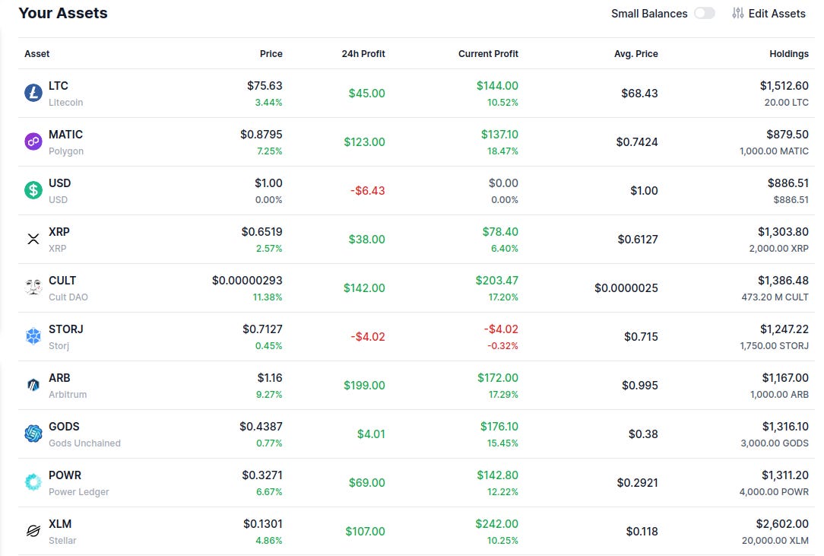The height and width of the screenshot is (556, 824).
Task: Sort by the 24h Profit column header
Action: click(x=363, y=54)
